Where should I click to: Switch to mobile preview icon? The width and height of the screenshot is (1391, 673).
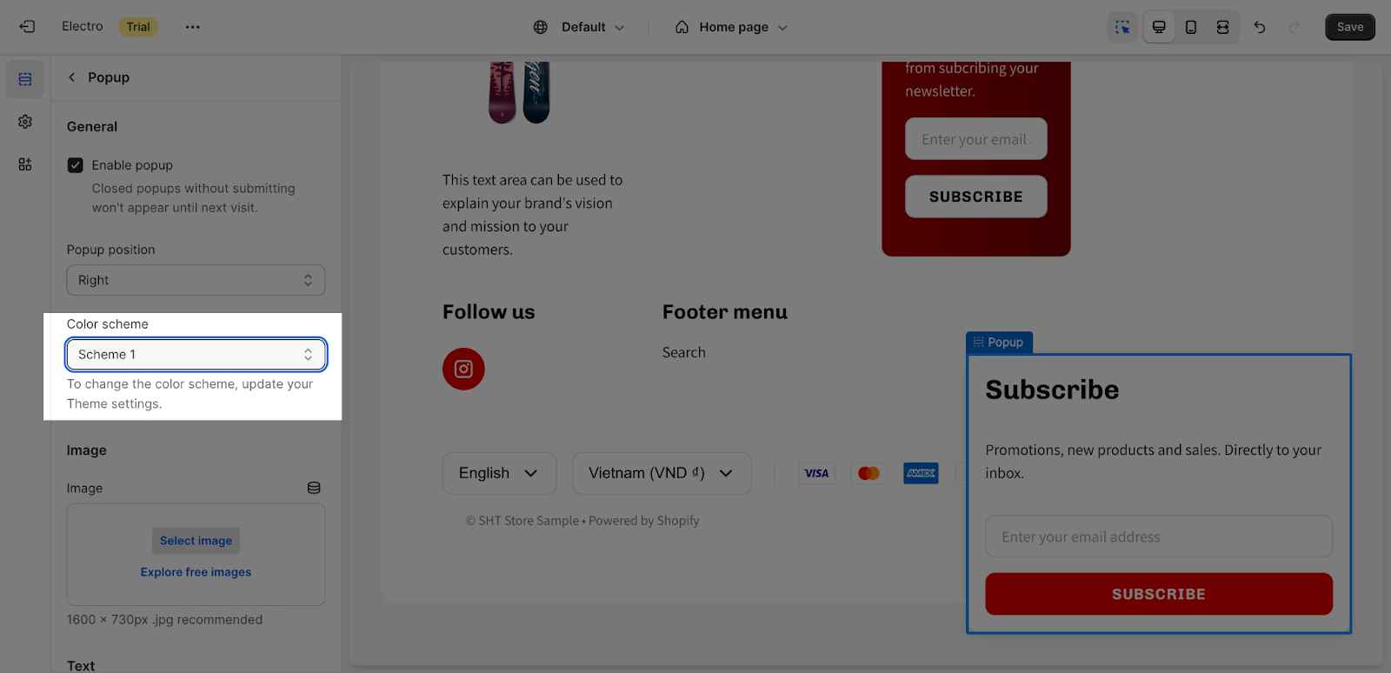point(1191,27)
